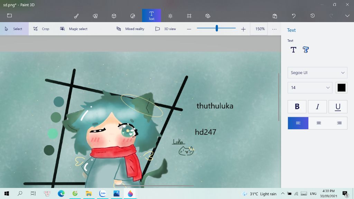
Task: Toggle Italic formatting
Action: point(317,106)
